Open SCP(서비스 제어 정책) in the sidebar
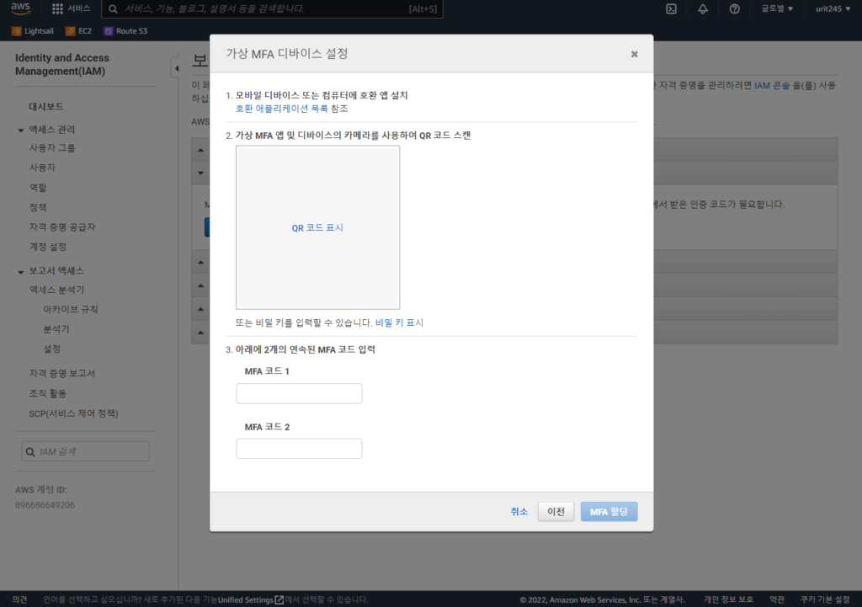 coord(74,413)
